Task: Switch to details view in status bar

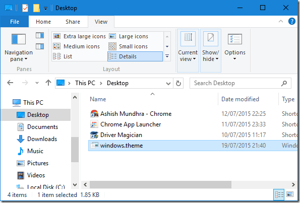Action: pos(279,194)
